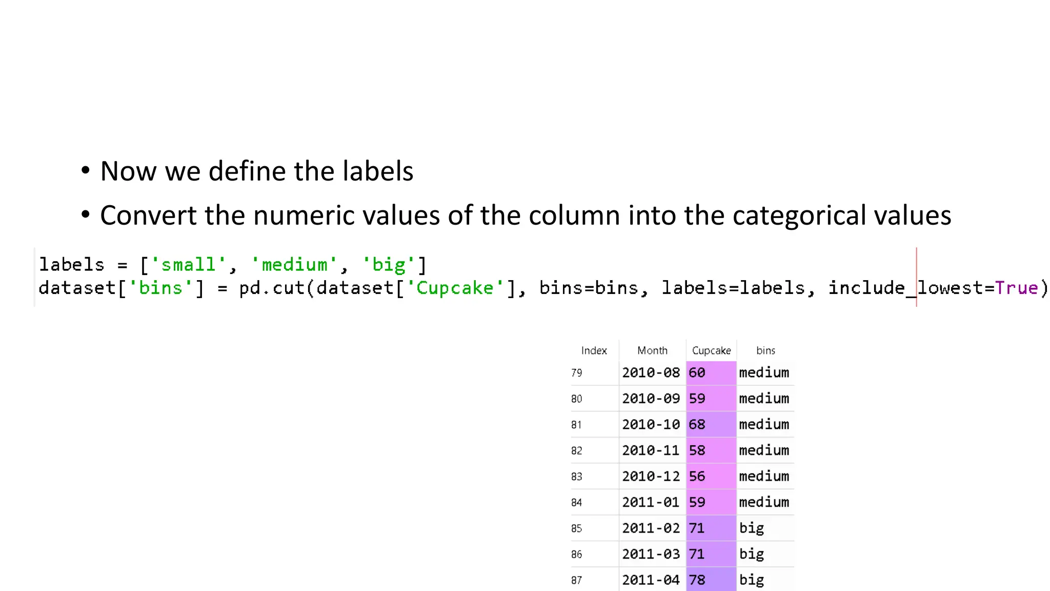The width and height of the screenshot is (1050, 591).
Task: Select row index 83
Action: [x=577, y=476]
